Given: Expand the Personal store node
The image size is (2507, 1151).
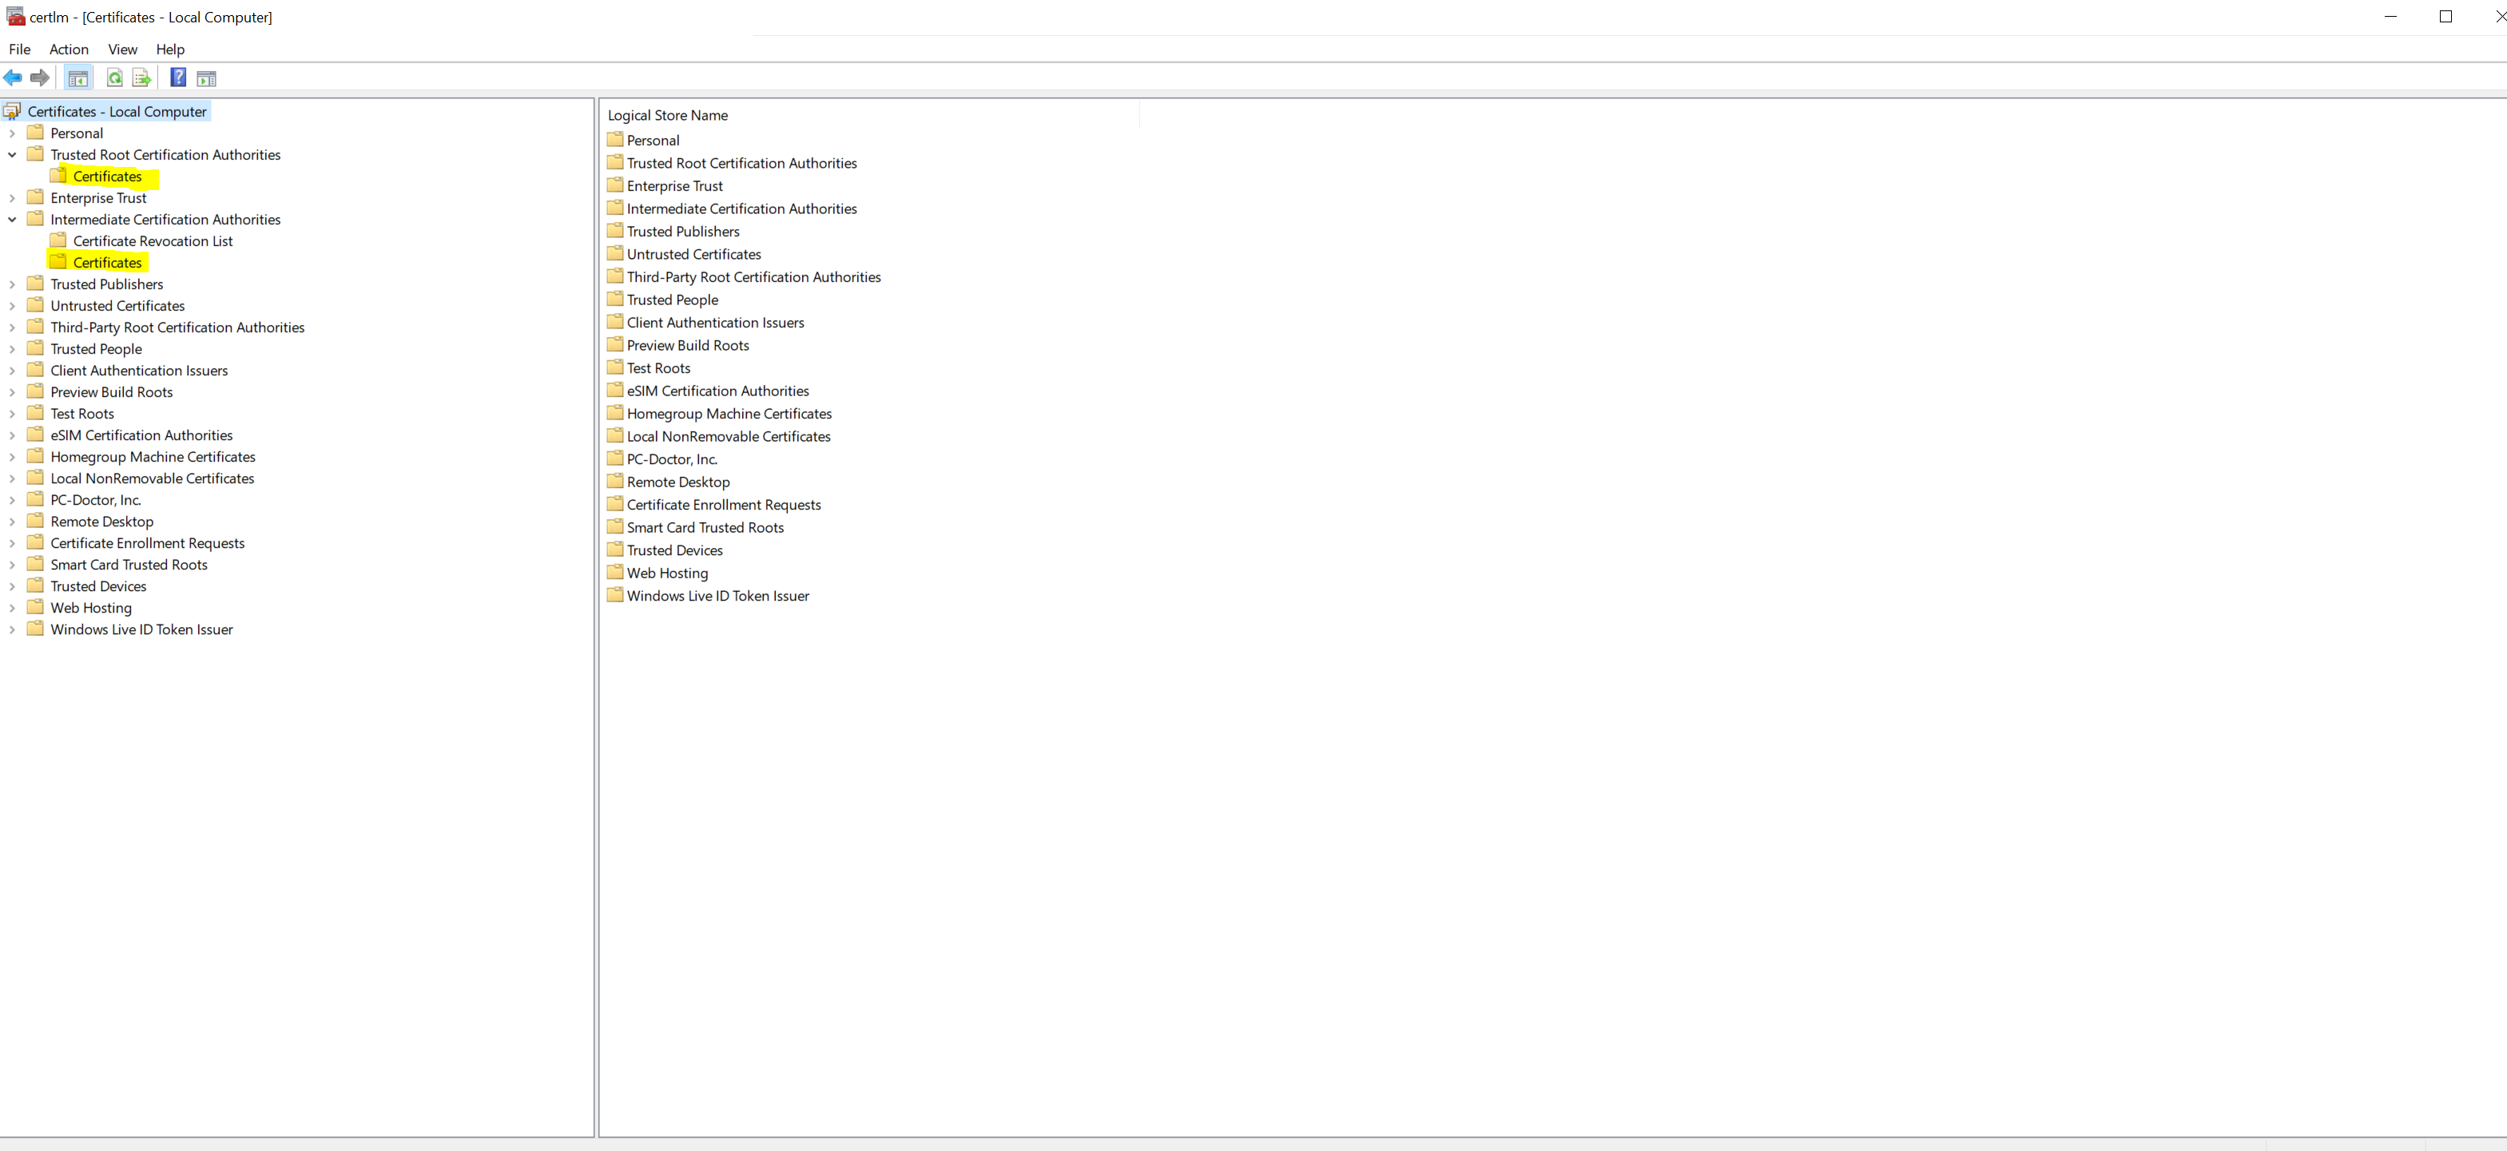Looking at the screenshot, I should 13,133.
